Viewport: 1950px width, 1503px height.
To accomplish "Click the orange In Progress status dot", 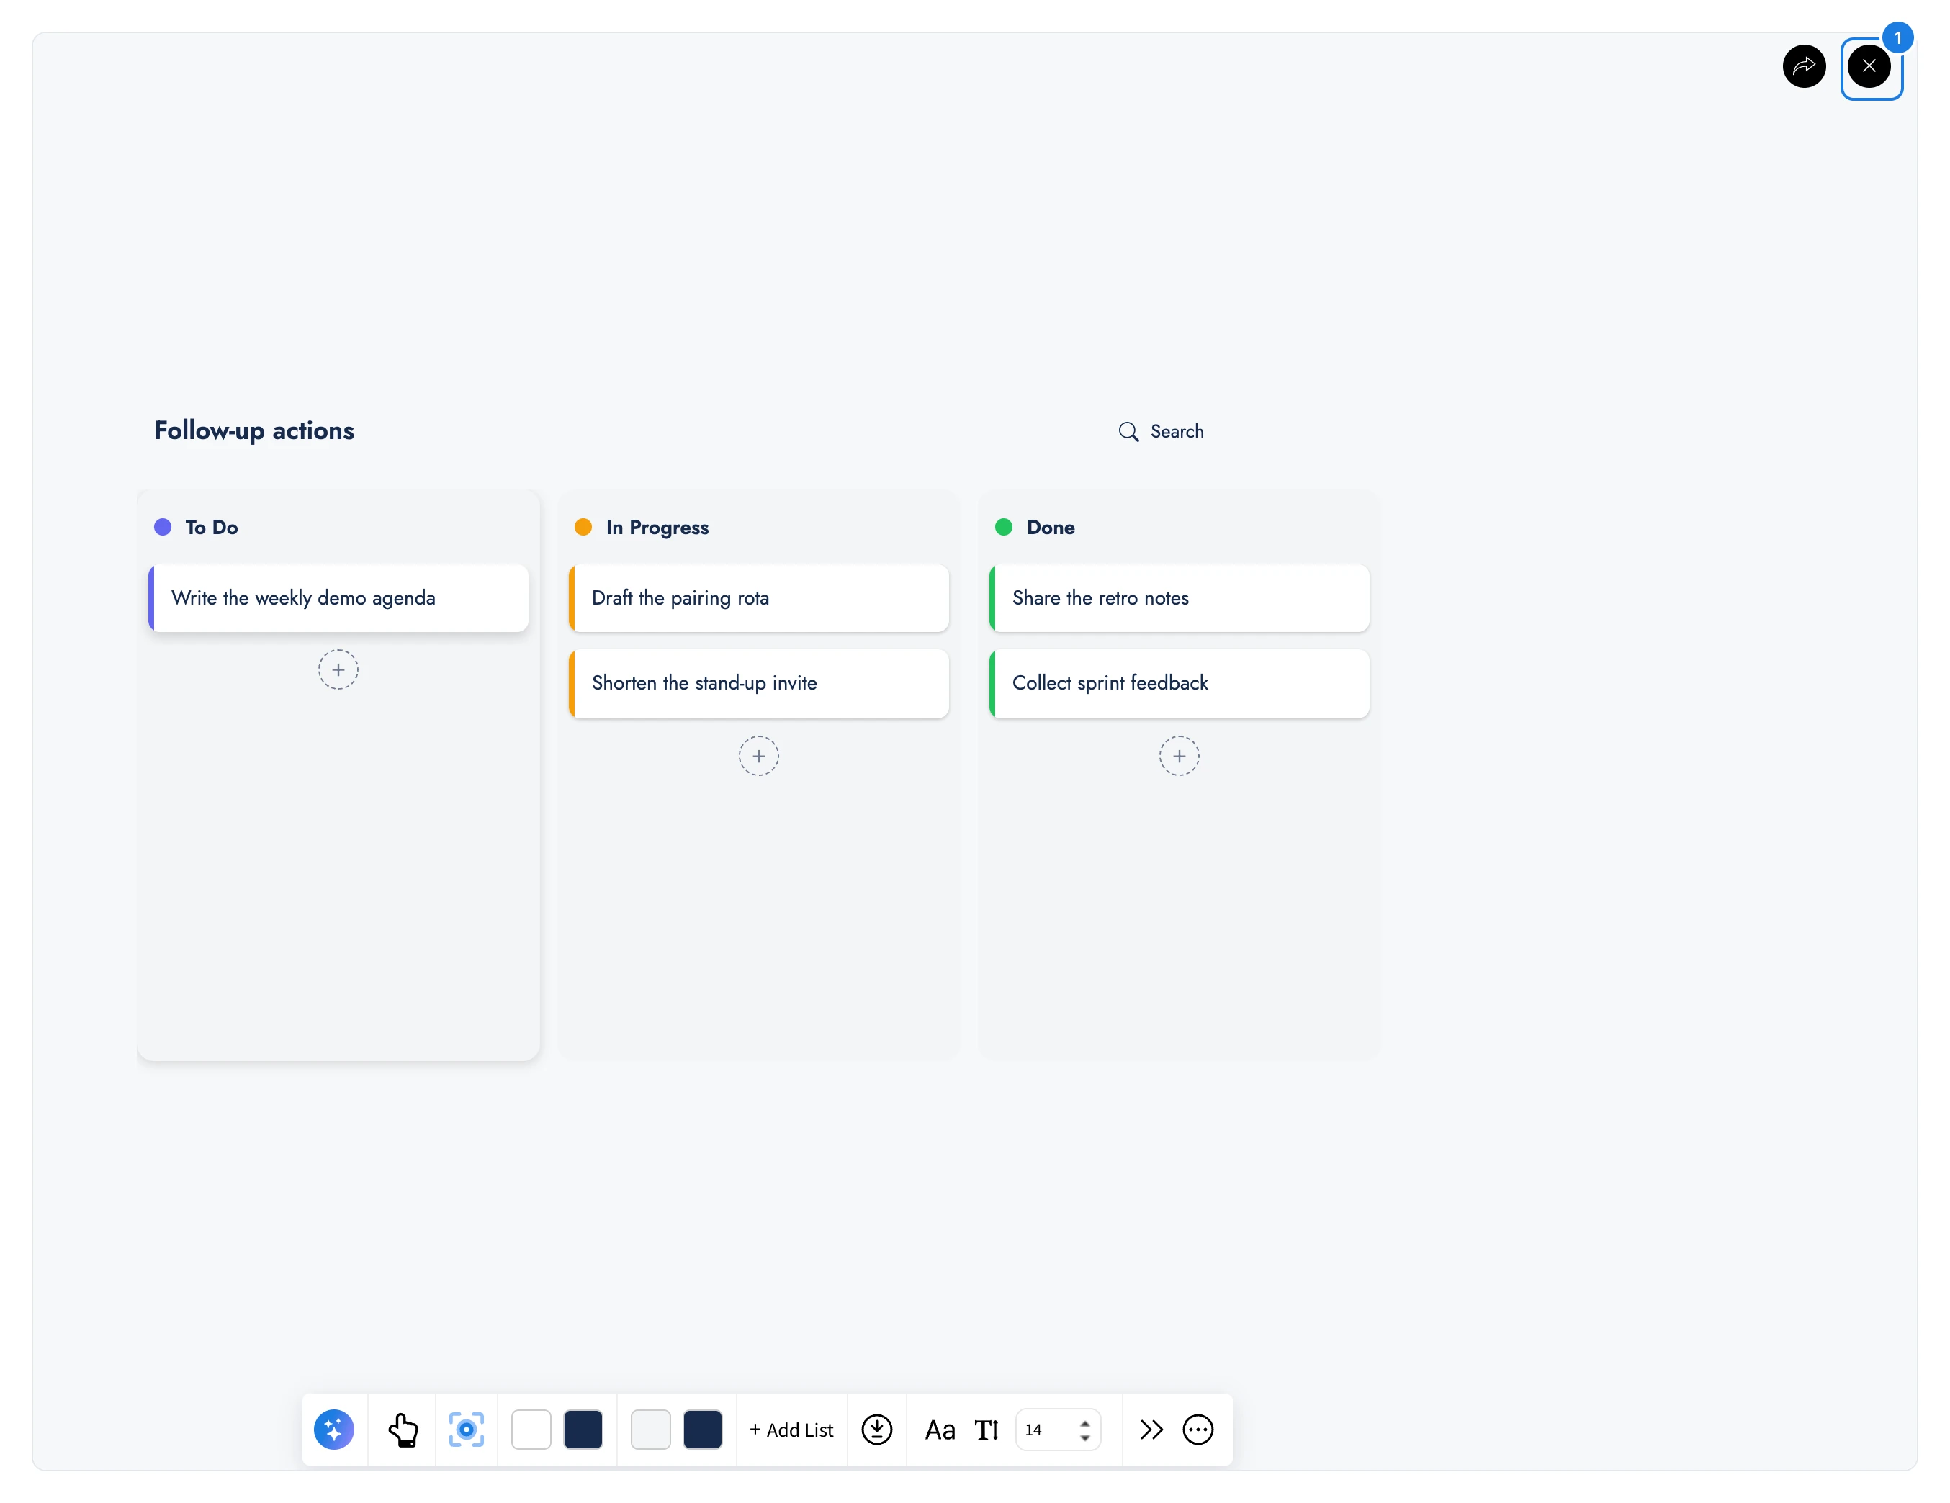I will [583, 528].
